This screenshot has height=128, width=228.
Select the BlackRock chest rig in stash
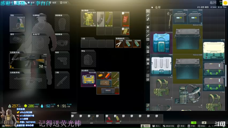[188, 95]
